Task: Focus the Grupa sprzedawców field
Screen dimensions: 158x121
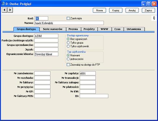Action: click(46, 45)
